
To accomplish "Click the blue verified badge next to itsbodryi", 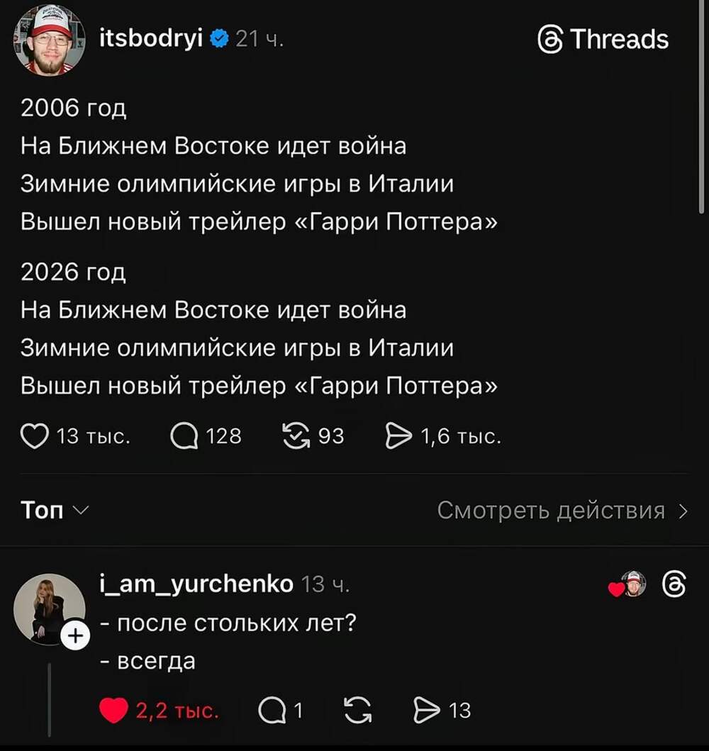I will pyautogui.click(x=220, y=40).
